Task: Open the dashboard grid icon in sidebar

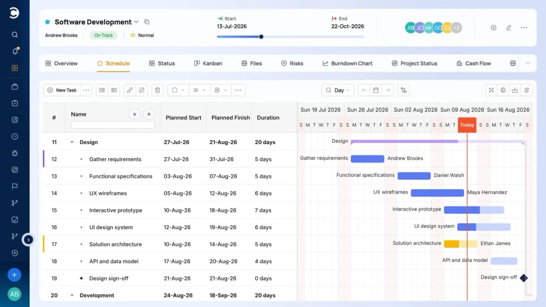Action: coord(15,68)
